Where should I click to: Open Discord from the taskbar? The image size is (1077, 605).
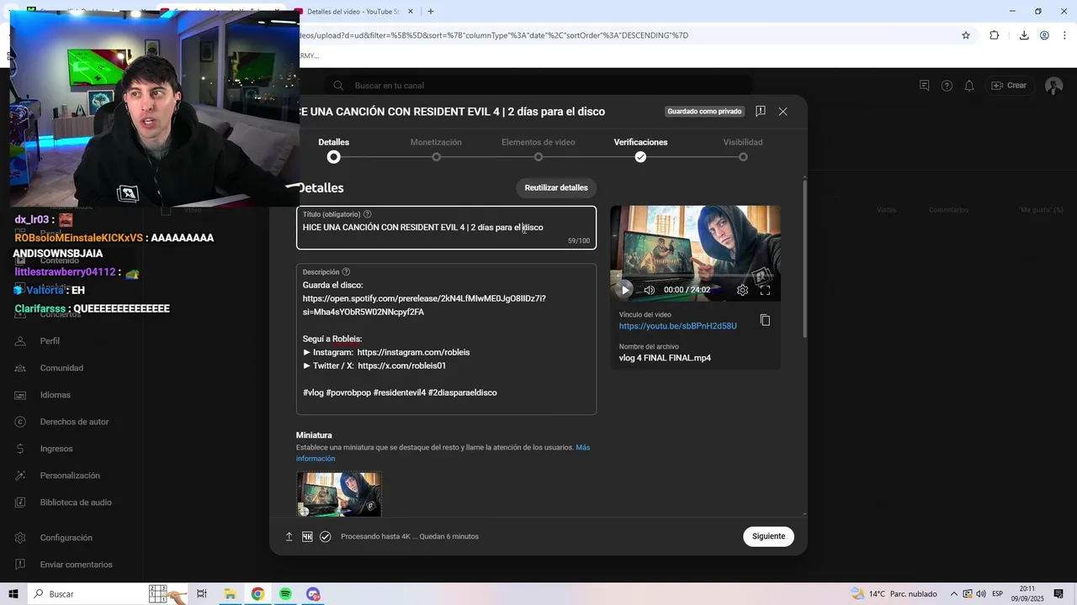313,594
